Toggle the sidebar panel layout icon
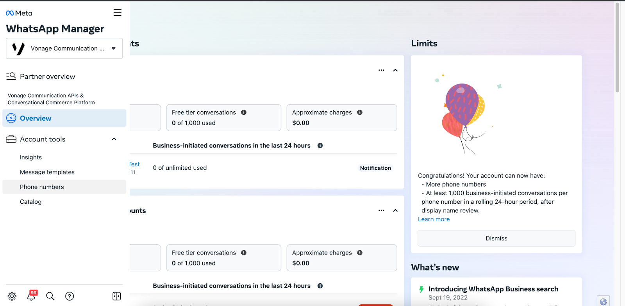Screen dimensions: 625x306 coord(116,296)
